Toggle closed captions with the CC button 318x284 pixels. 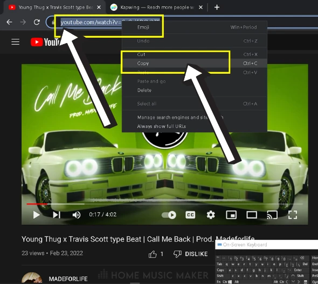click(190, 215)
